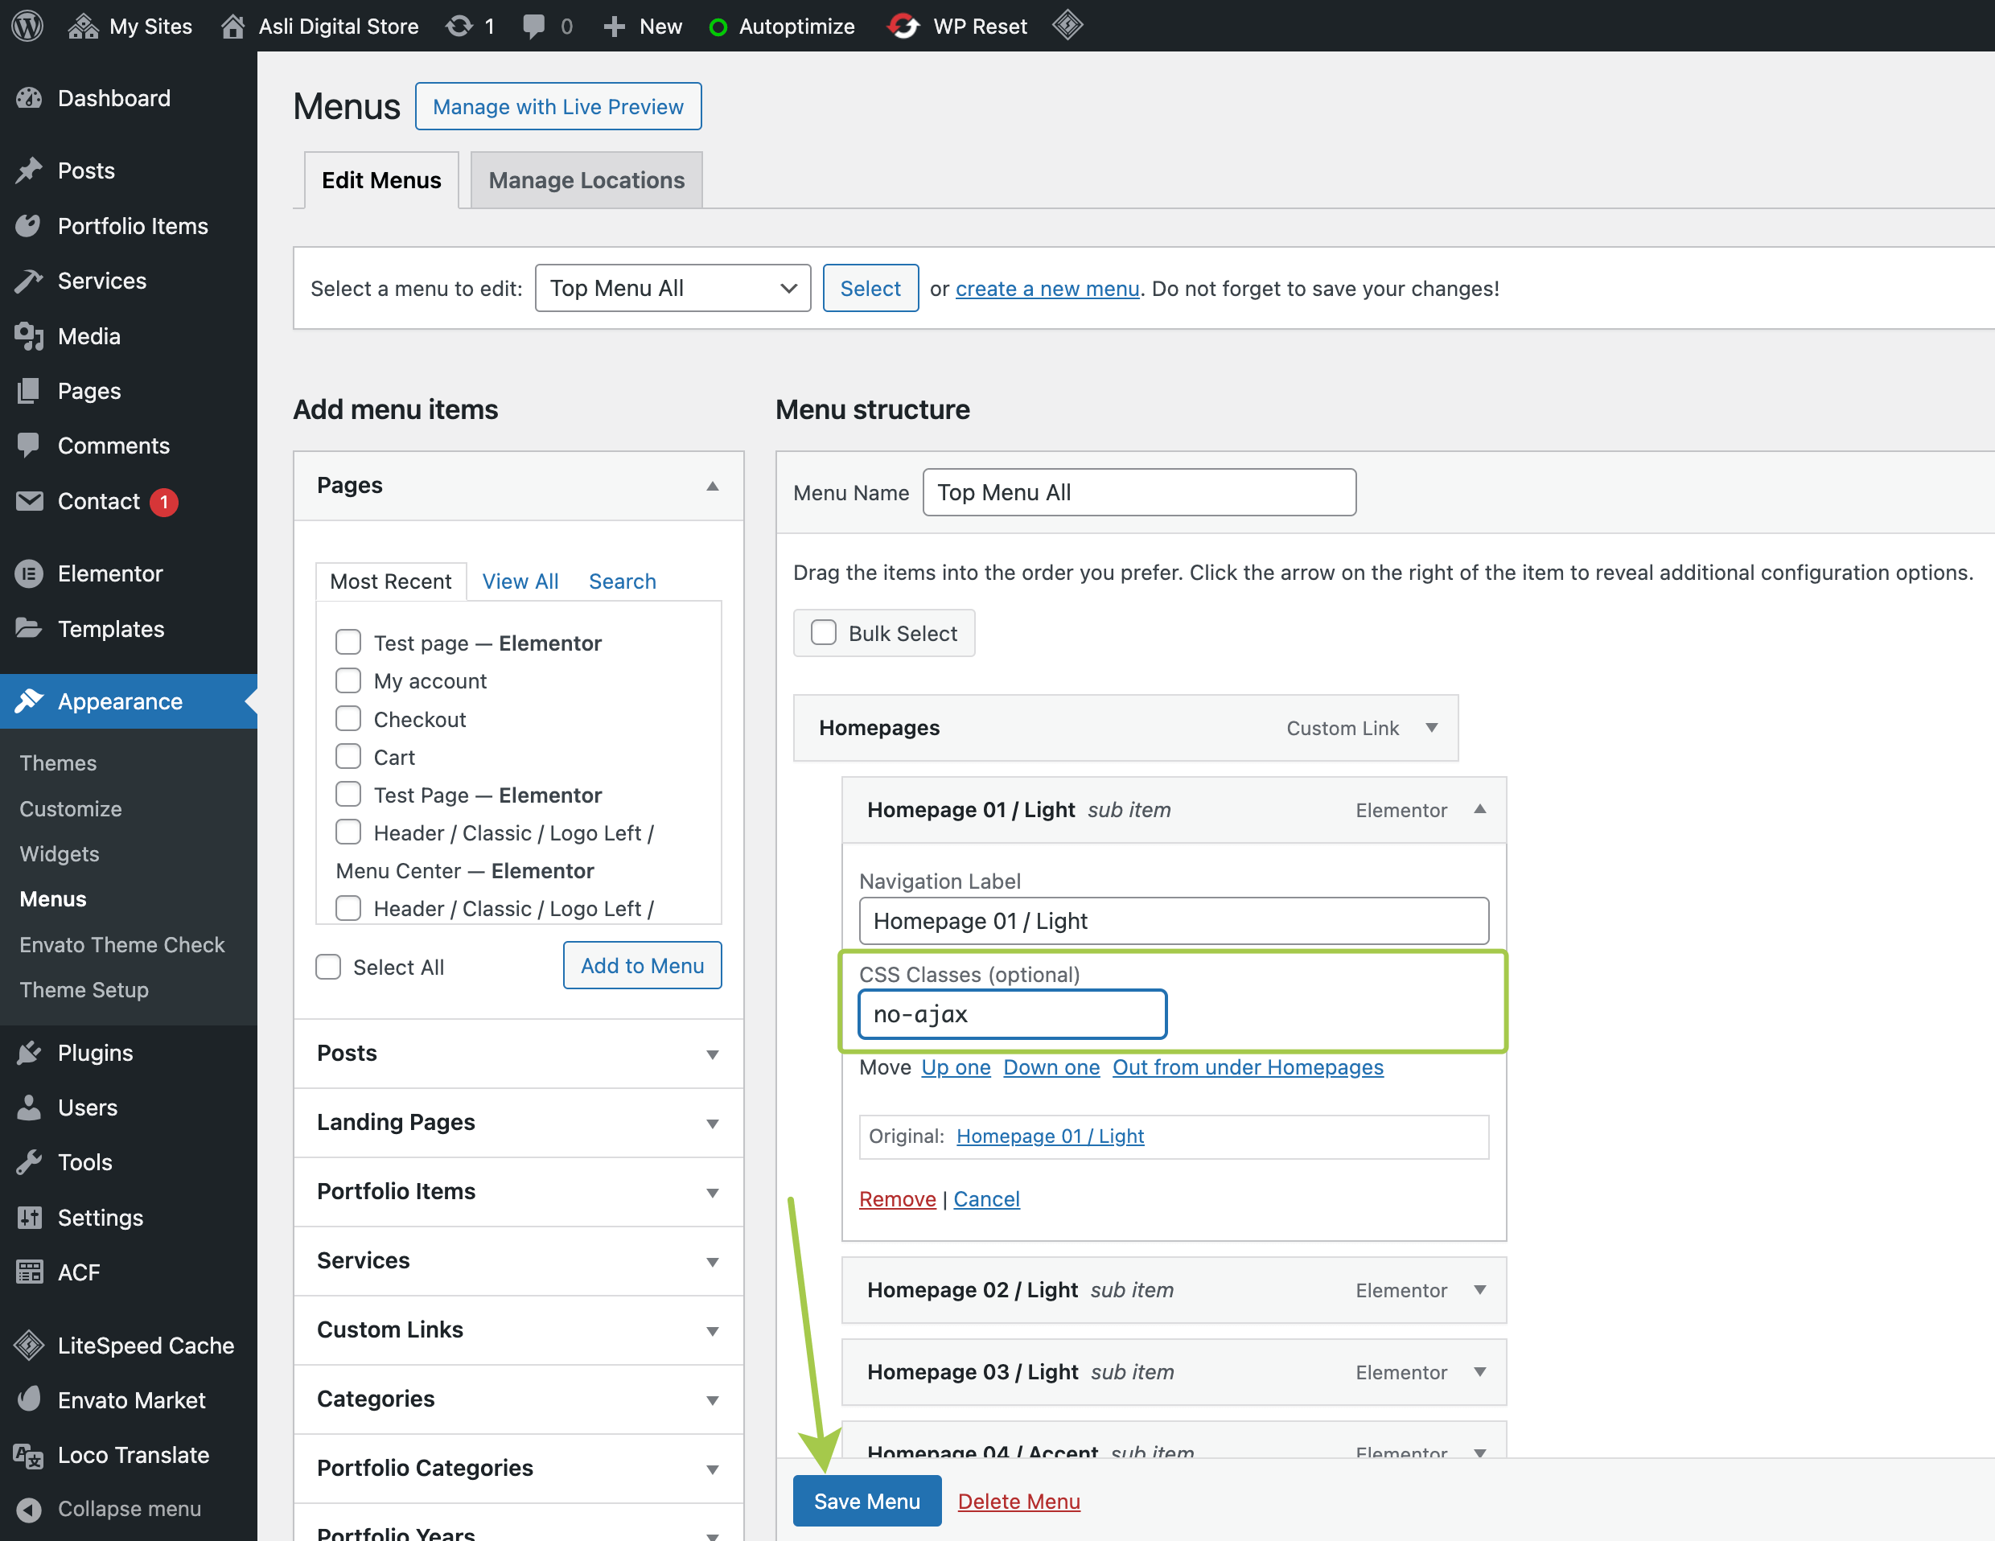The height and width of the screenshot is (1541, 1995).
Task: Enable the Bulk Select checkbox
Action: 824,632
